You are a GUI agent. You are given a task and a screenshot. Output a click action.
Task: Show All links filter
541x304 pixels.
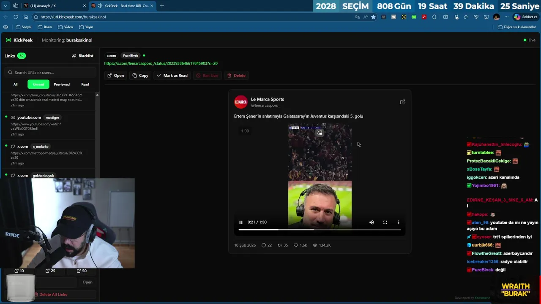(15, 84)
